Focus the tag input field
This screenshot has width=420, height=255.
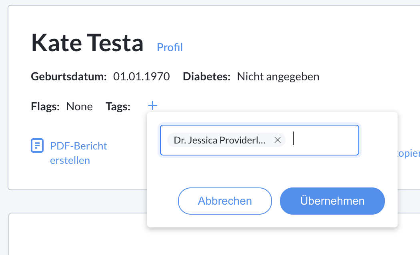(260, 140)
